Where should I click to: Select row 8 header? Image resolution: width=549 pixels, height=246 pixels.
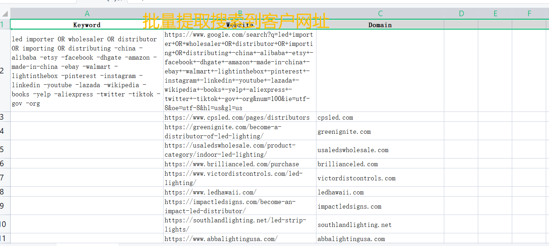click(x=5, y=192)
